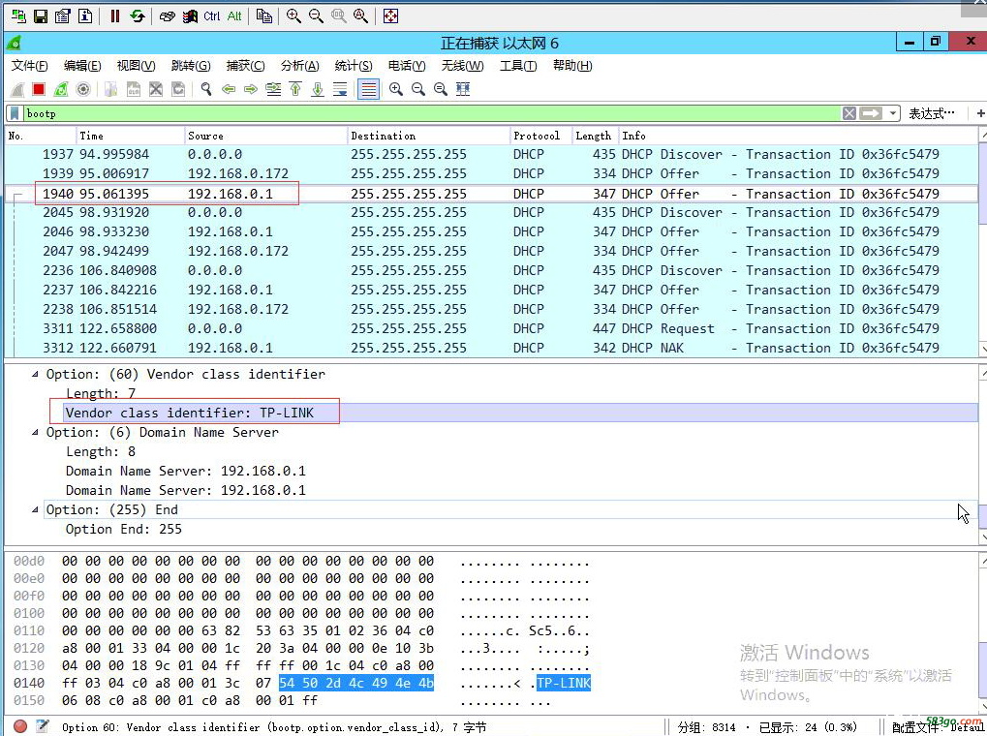
Task: Jump to first packet using the up-arrow icon
Action: point(295,89)
